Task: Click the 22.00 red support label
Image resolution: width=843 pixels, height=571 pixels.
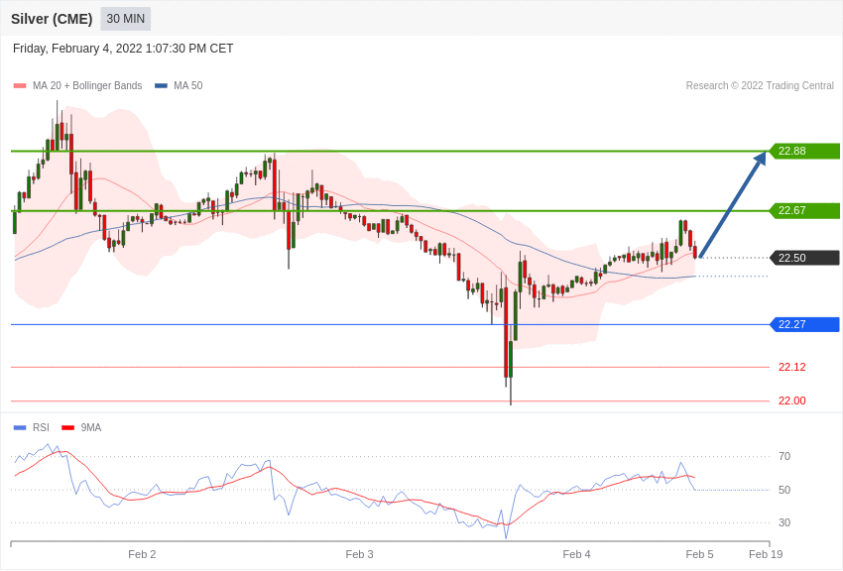Action: (x=792, y=400)
